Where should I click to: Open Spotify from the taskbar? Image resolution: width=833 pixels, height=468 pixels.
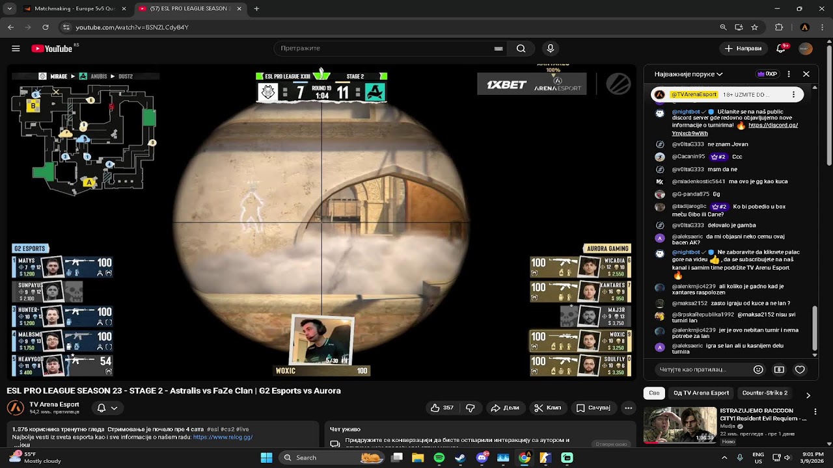click(x=439, y=458)
